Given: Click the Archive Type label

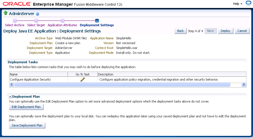Looking at the screenshot, I should 44,38.
